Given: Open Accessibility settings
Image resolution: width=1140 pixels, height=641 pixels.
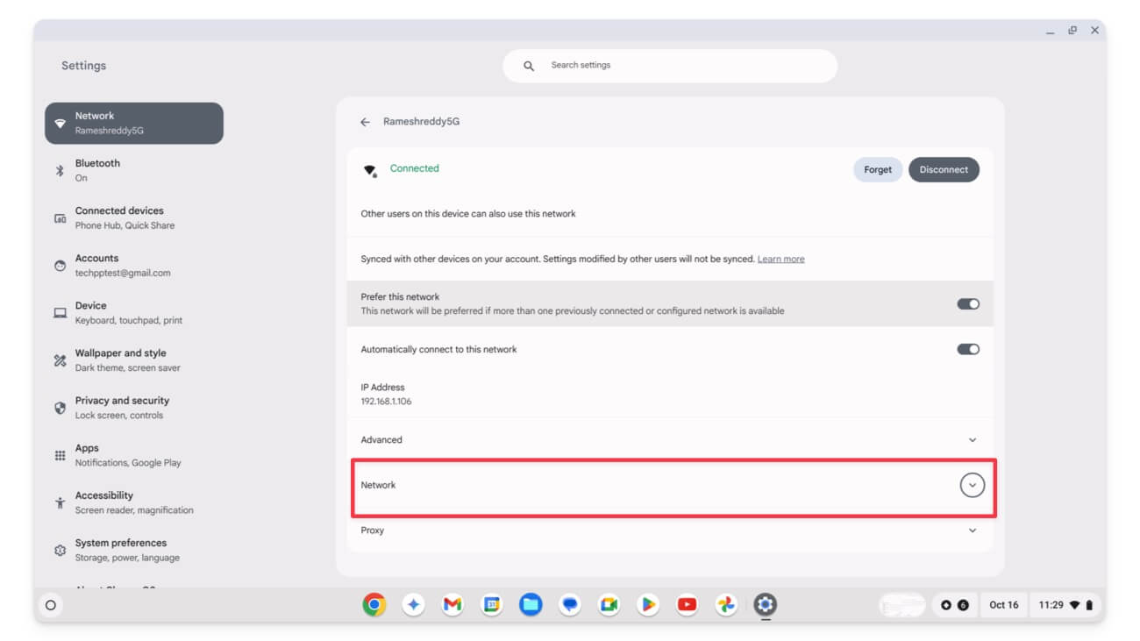Looking at the screenshot, I should pos(134,502).
